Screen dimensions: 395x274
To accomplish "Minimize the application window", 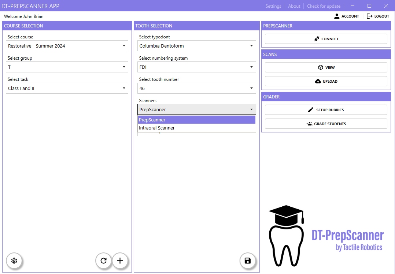I will (352, 6).
